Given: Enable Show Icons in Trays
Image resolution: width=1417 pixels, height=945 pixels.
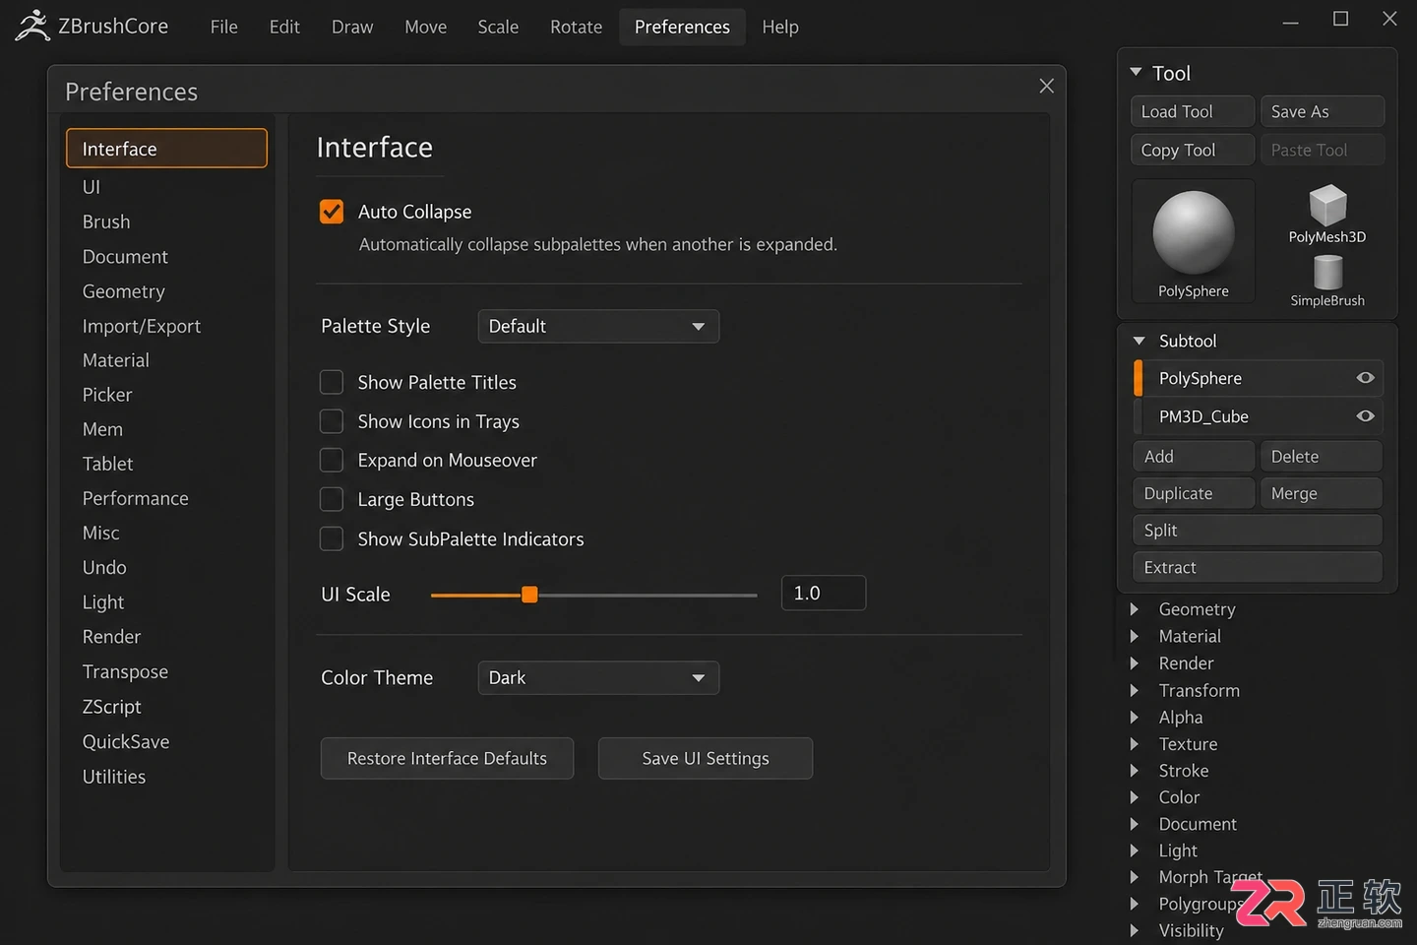Looking at the screenshot, I should 332,421.
